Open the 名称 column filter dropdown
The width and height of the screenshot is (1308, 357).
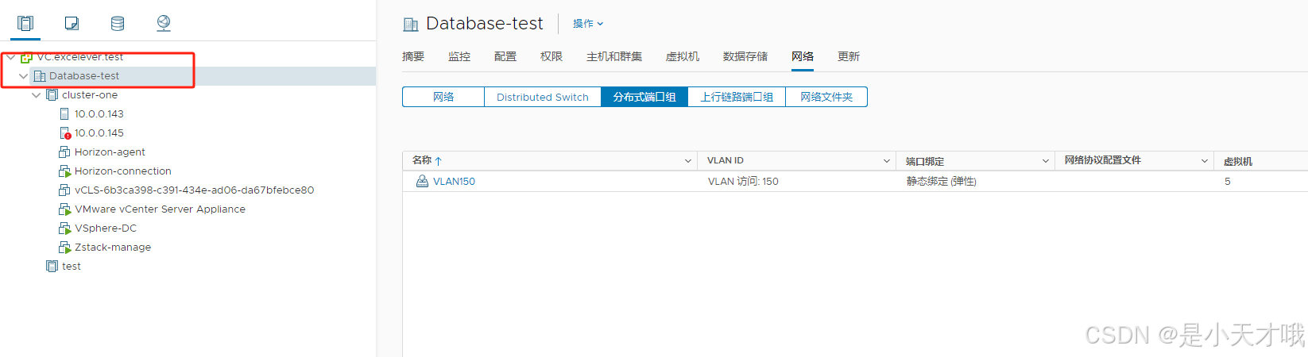[688, 161]
